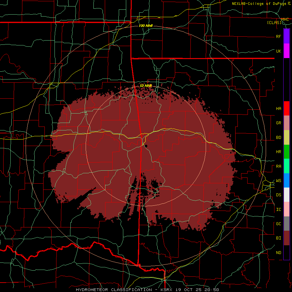The height and width of the screenshot is (292, 292).
Task: Click the RA aqua legend swatch
Action: [286, 166]
